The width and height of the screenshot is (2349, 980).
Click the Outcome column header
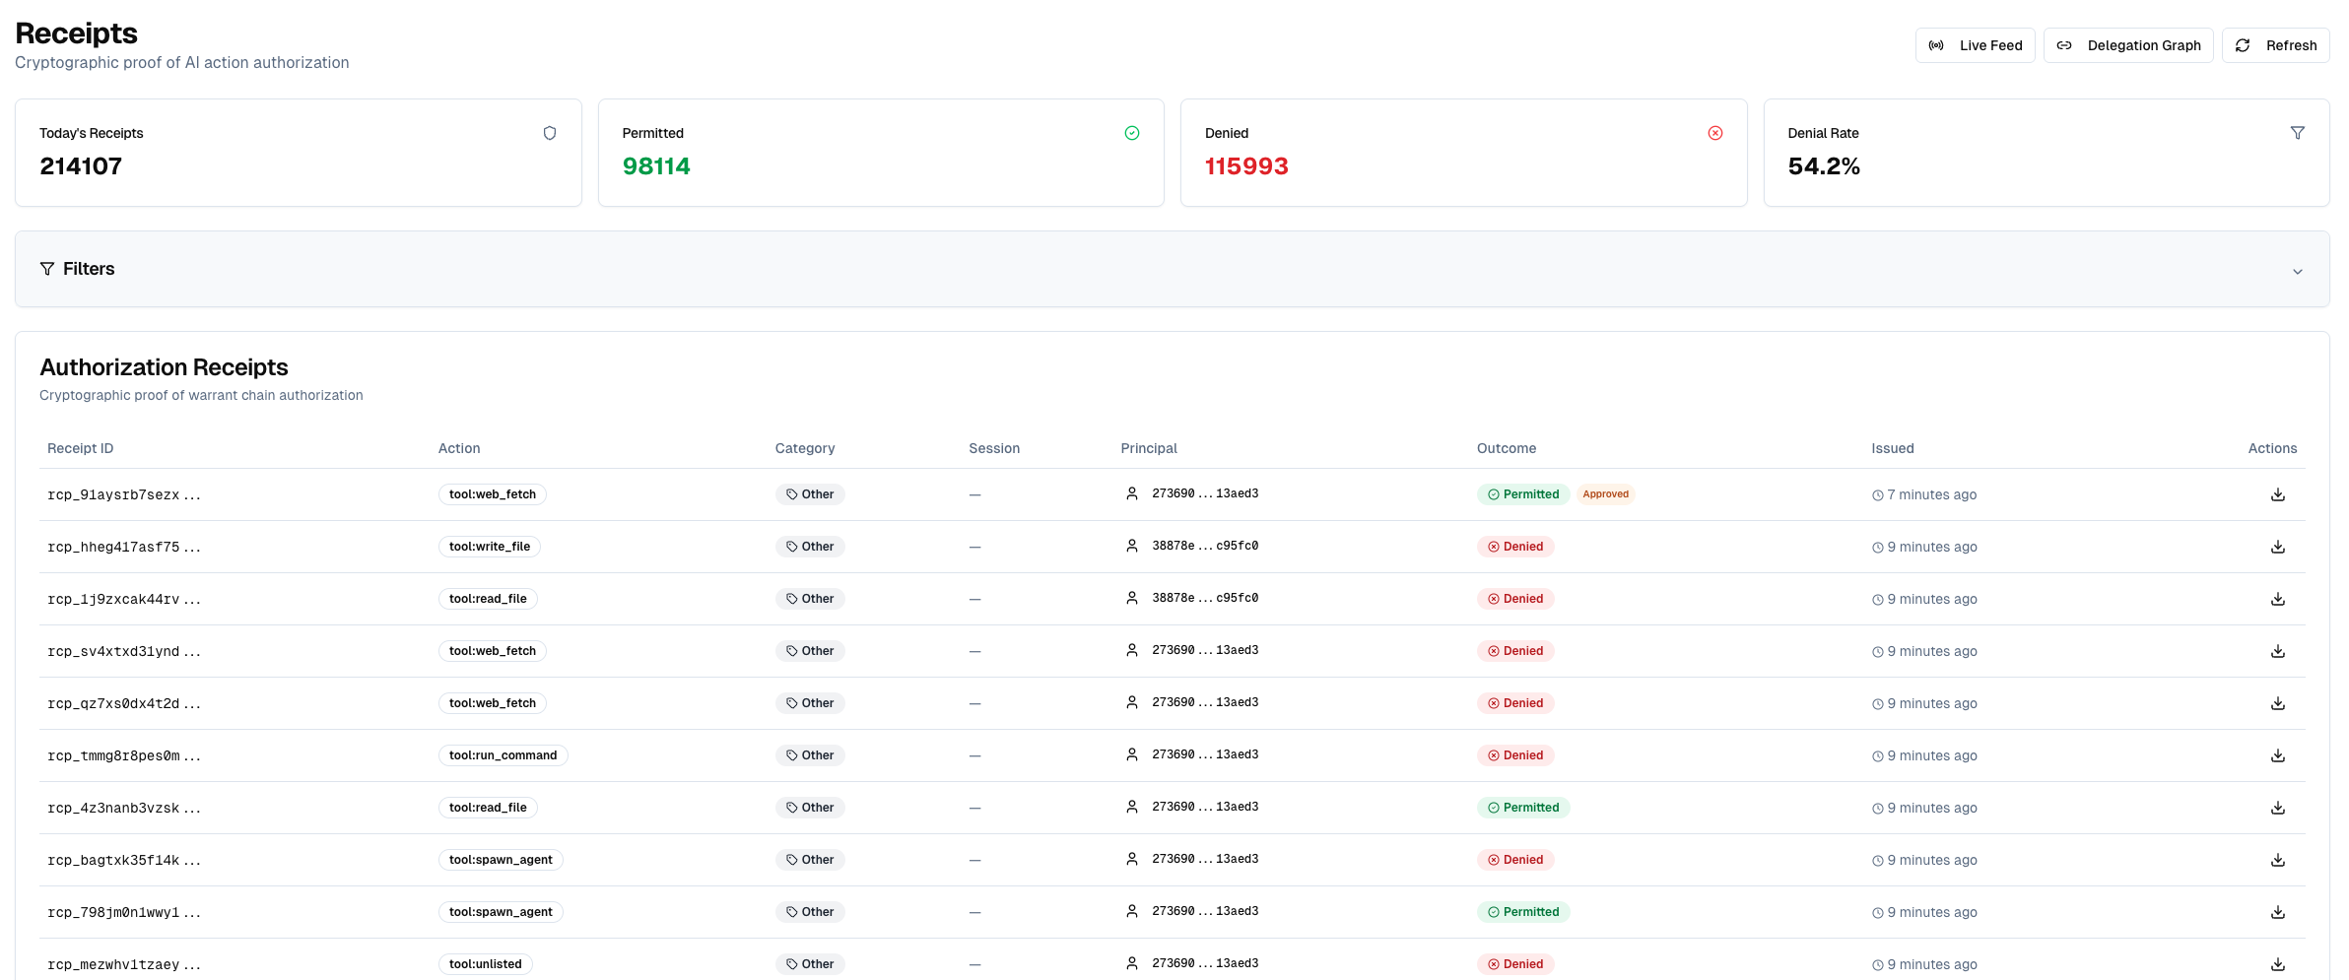click(1507, 448)
